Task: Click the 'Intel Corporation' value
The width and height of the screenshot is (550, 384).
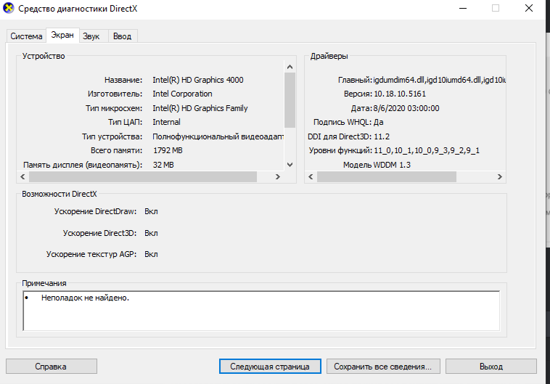Action: [x=182, y=94]
